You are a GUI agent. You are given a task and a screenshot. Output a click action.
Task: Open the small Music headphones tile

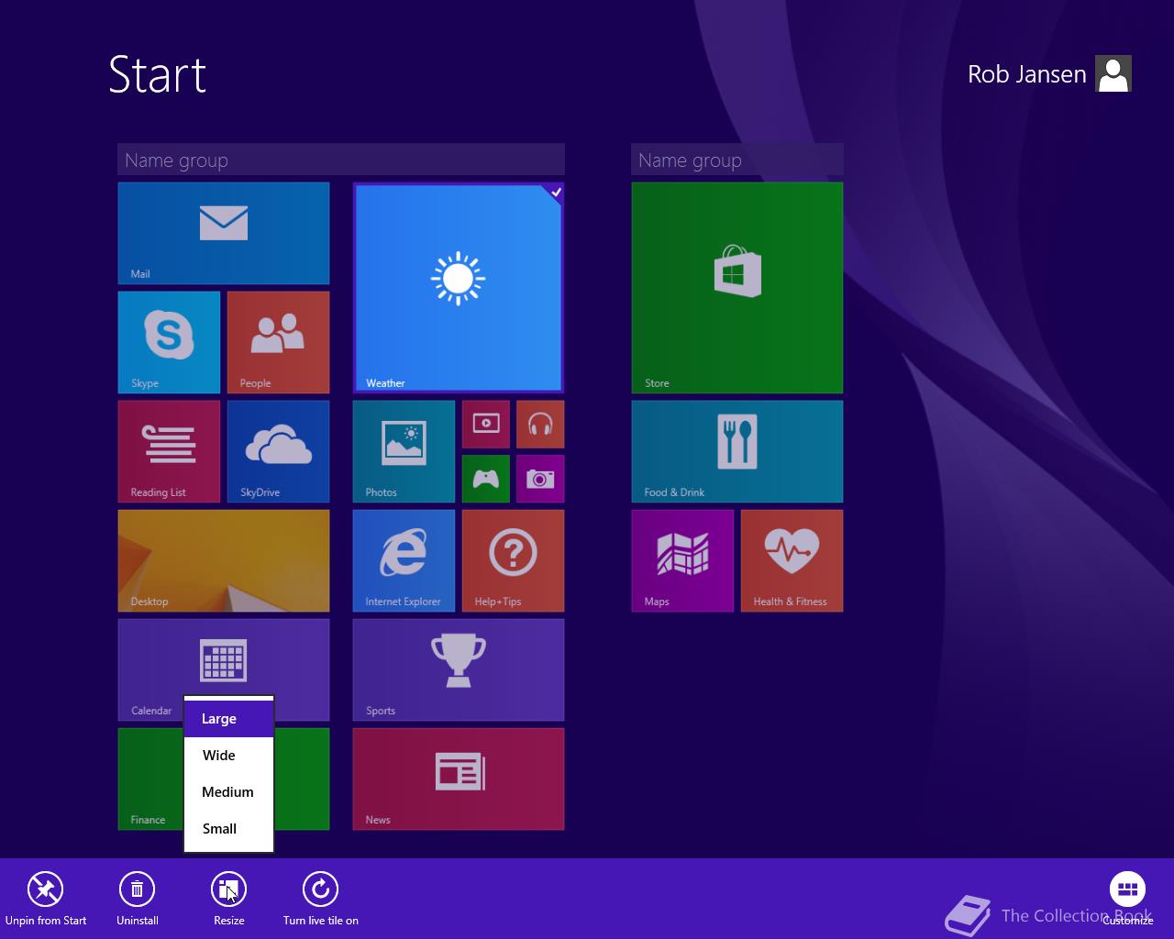[540, 424]
